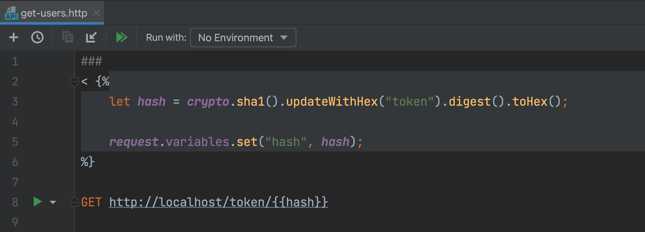Click the import request arrow icon

tap(91, 37)
